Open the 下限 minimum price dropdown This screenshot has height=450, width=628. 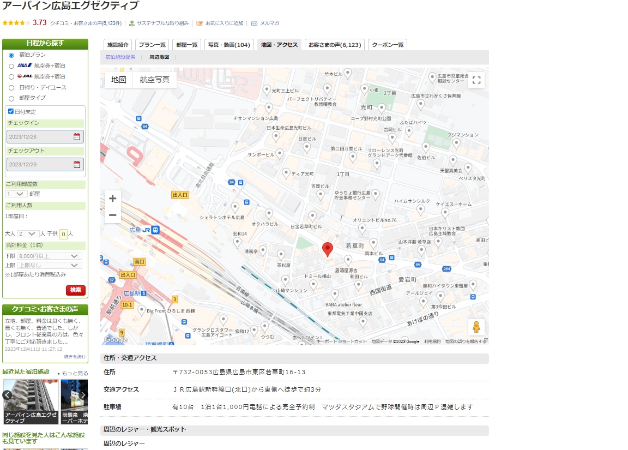[49, 256]
